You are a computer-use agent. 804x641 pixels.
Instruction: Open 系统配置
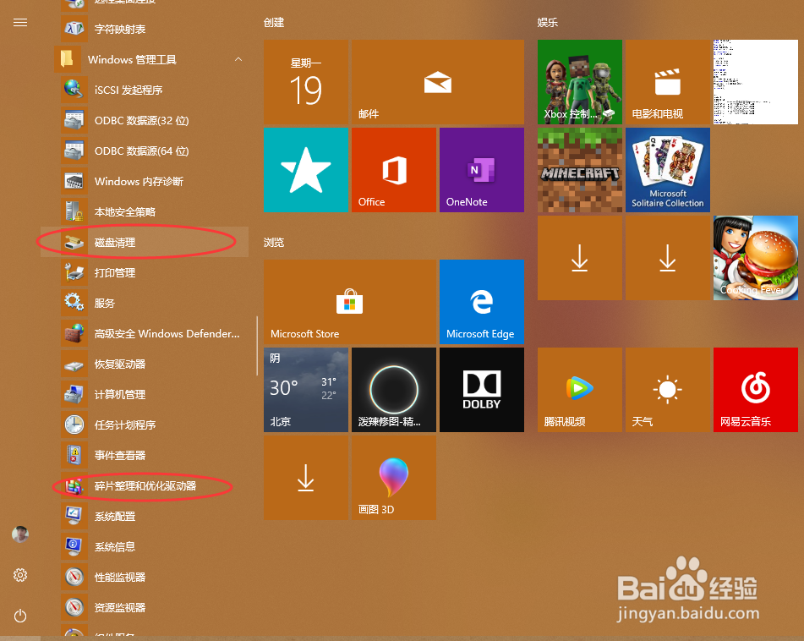coord(145,517)
